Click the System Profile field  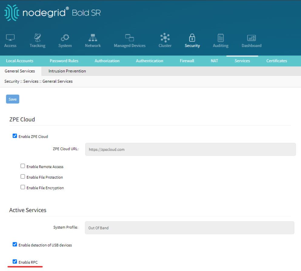(x=189, y=228)
